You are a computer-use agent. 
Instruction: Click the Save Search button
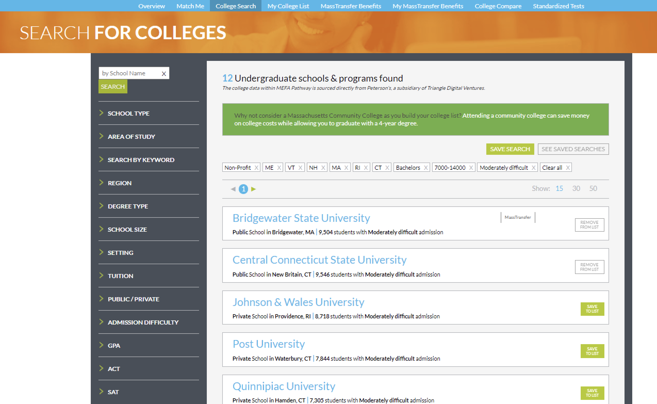(510, 149)
